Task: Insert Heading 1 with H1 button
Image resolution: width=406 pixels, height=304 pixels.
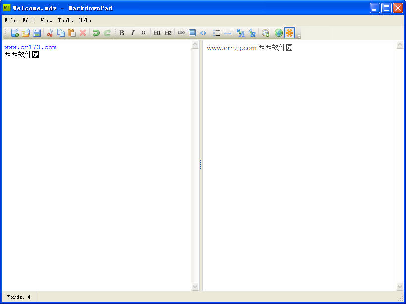Action: [x=157, y=33]
